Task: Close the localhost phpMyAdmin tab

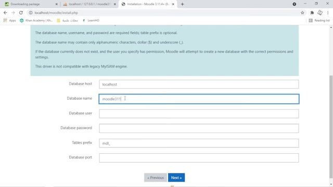Action: [115, 4]
